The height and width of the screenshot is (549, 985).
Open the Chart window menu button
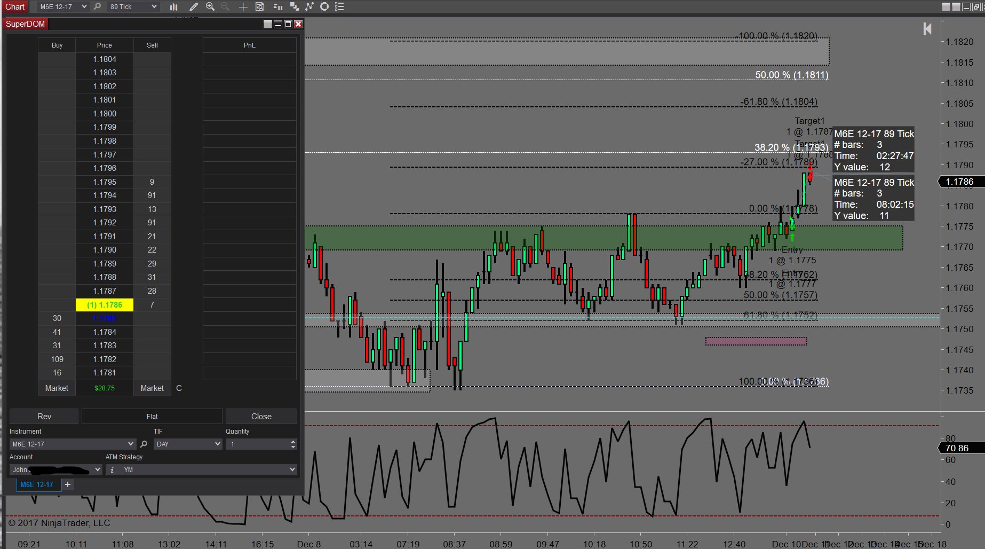pos(15,7)
